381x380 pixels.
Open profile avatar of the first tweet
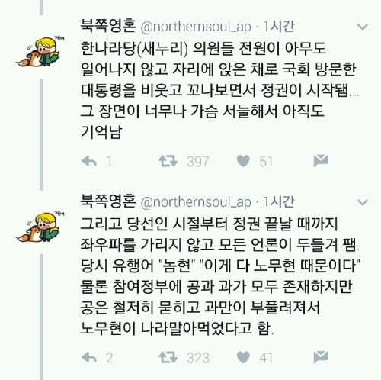tap(40, 52)
